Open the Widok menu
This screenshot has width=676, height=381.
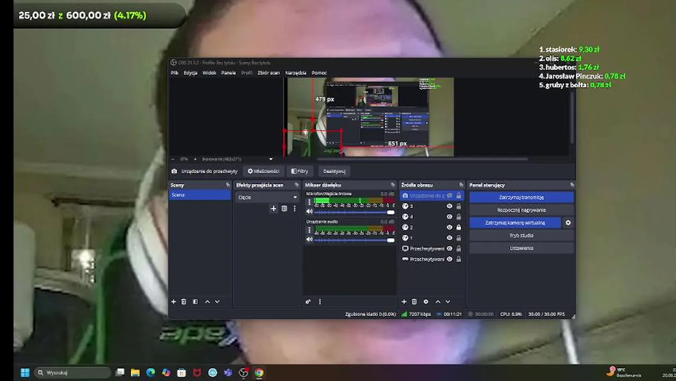click(209, 73)
